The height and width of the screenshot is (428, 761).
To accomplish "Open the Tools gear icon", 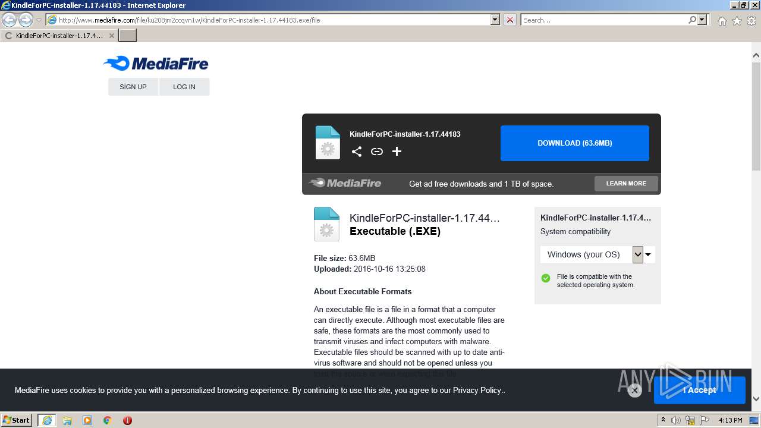I will 751,21.
